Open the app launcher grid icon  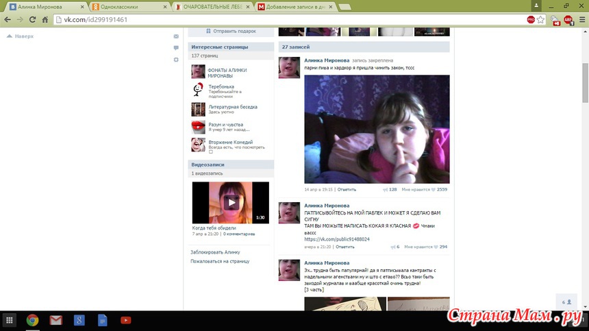click(x=10, y=320)
